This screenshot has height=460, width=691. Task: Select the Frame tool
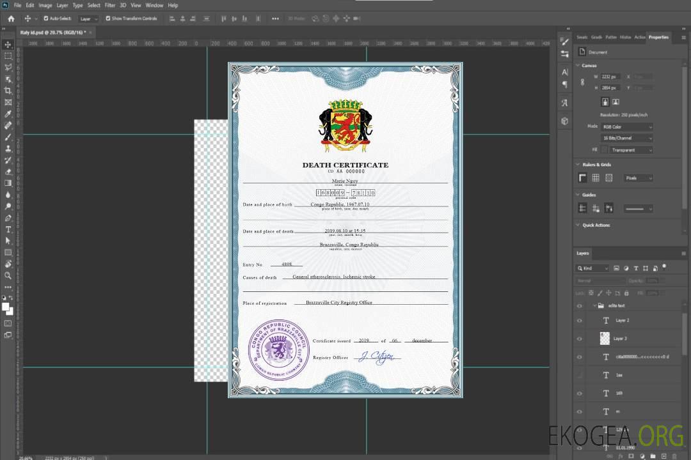pos(8,102)
